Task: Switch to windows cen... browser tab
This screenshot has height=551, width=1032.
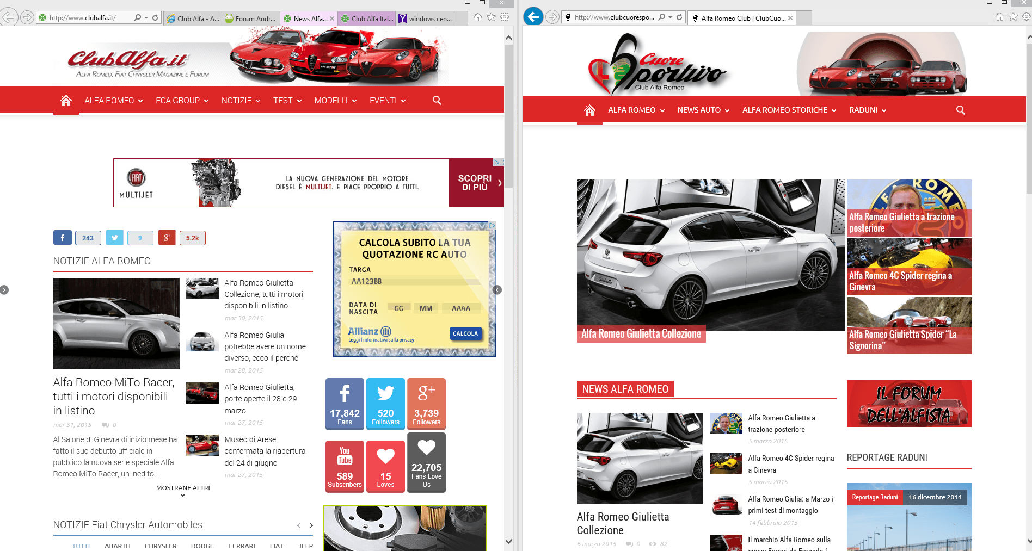Action: 425,18
